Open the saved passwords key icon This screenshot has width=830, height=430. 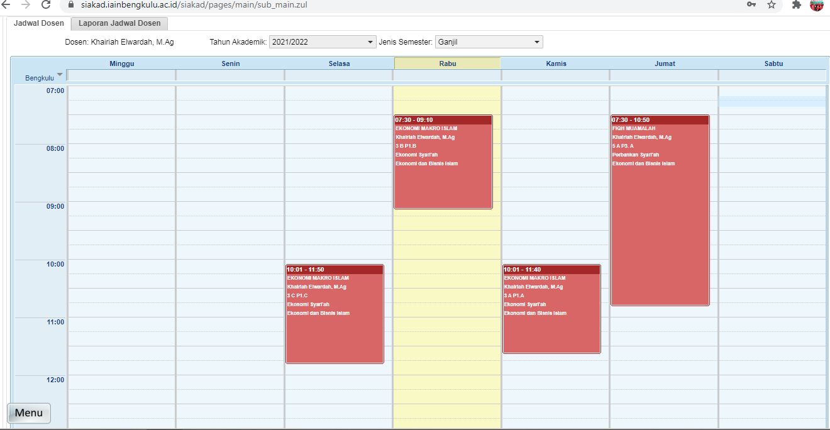coord(751,5)
